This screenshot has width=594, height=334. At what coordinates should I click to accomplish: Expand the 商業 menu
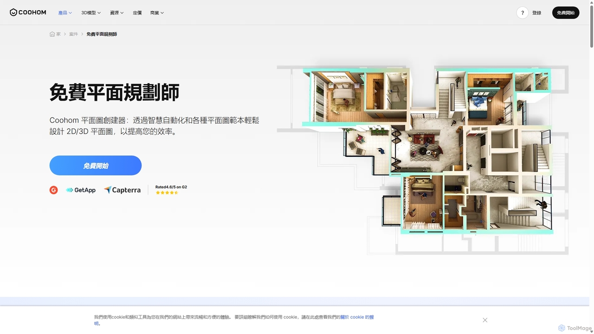157,13
